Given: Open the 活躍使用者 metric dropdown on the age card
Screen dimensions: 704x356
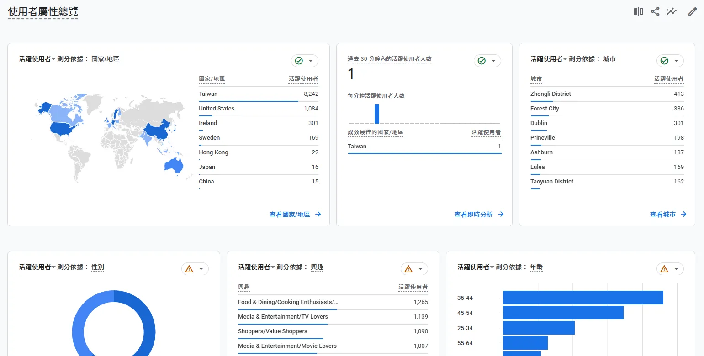Looking at the screenshot, I should pos(476,267).
